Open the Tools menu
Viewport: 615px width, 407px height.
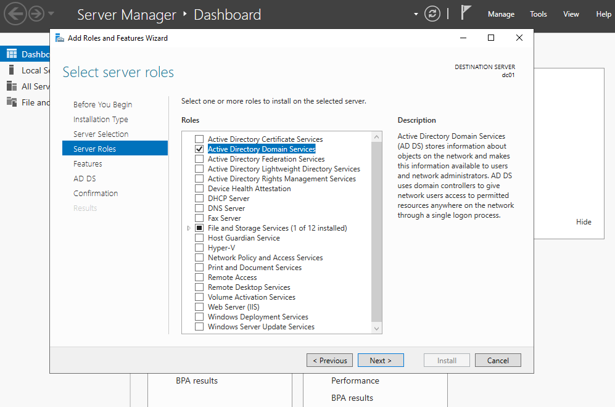(538, 14)
